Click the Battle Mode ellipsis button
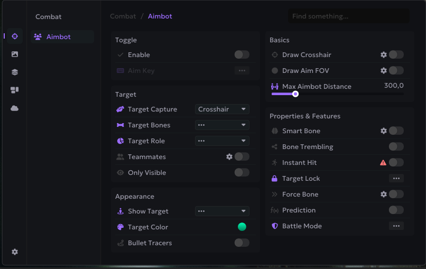Viewport: 426px width, 269px height. click(x=396, y=226)
